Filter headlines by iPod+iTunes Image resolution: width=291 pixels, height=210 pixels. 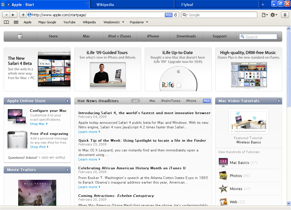tap(171, 101)
